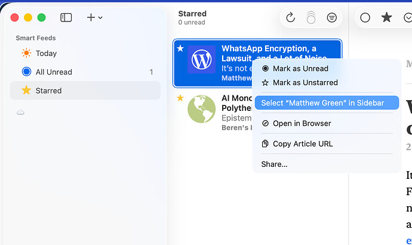Click Open in Browser menu item
Viewport: 412px width, 245px height.
point(302,123)
